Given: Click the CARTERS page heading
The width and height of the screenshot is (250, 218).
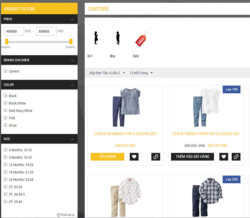Looking at the screenshot, I should click(x=98, y=9).
